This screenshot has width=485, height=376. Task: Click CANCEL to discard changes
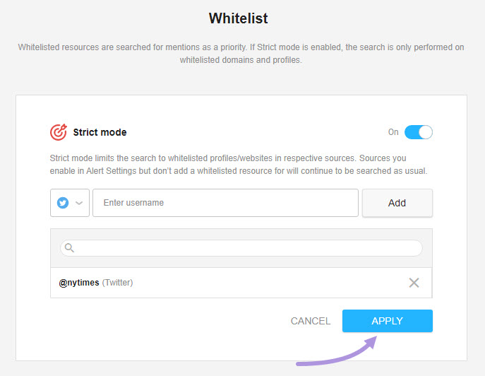[x=311, y=321]
